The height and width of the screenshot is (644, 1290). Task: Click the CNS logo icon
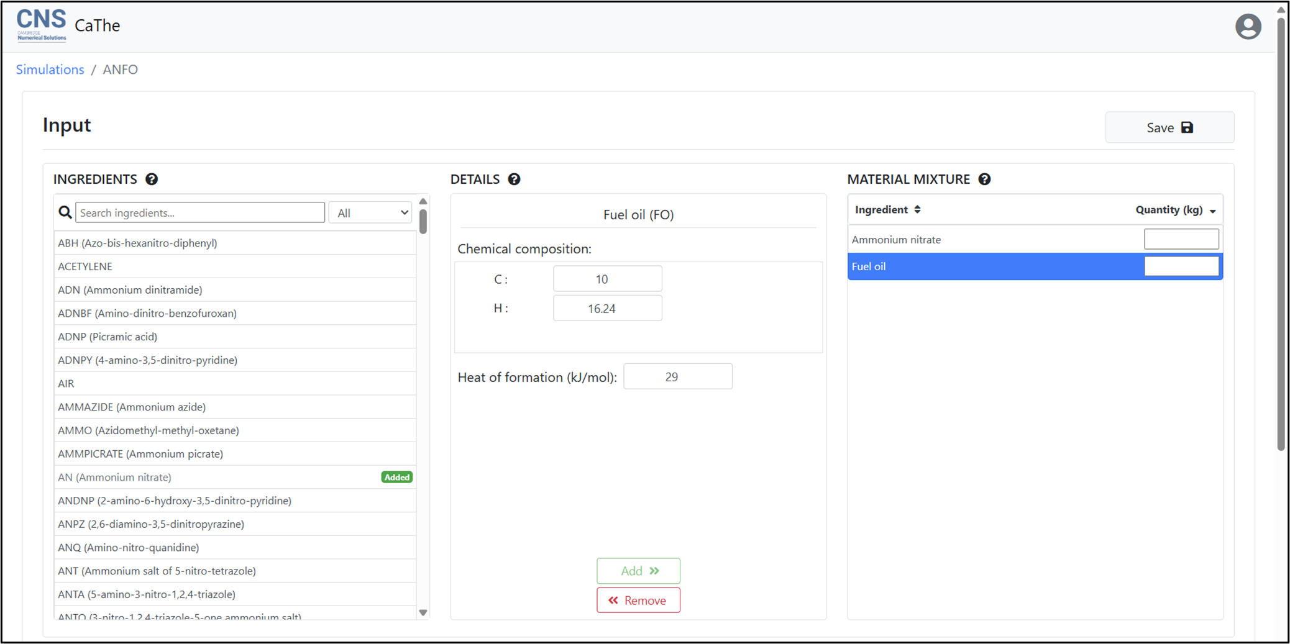click(41, 25)
